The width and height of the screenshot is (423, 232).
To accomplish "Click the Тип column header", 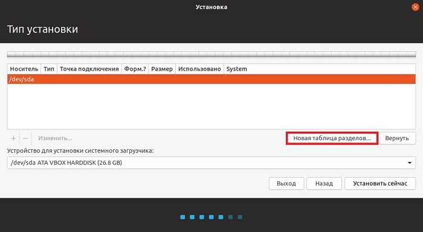I will (49, 69).
